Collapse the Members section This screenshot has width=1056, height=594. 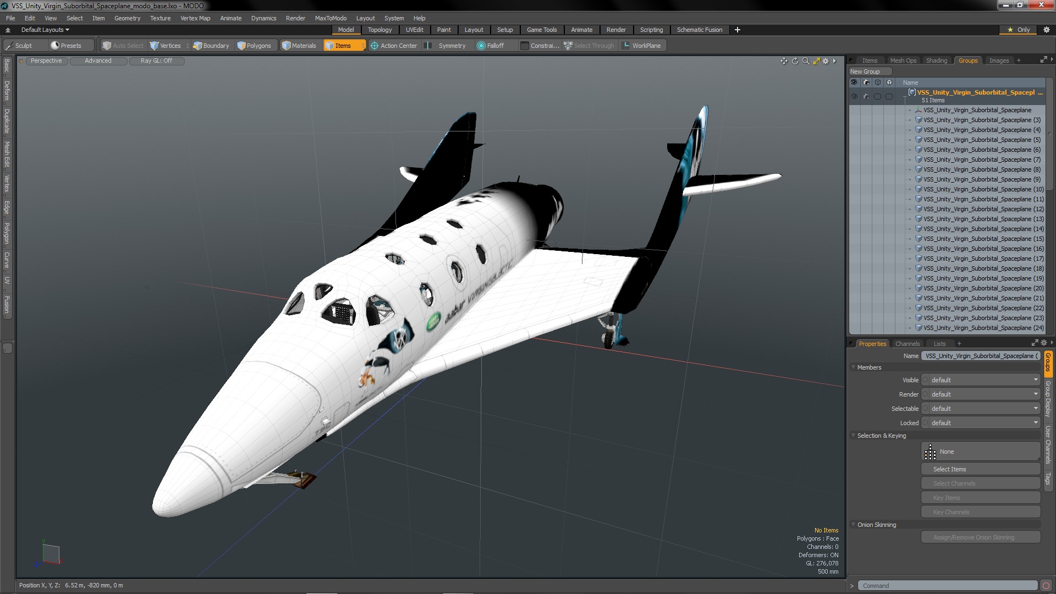click(854, 367)
